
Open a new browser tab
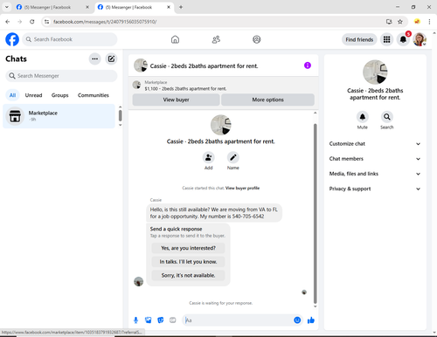[x=181, y=7]
